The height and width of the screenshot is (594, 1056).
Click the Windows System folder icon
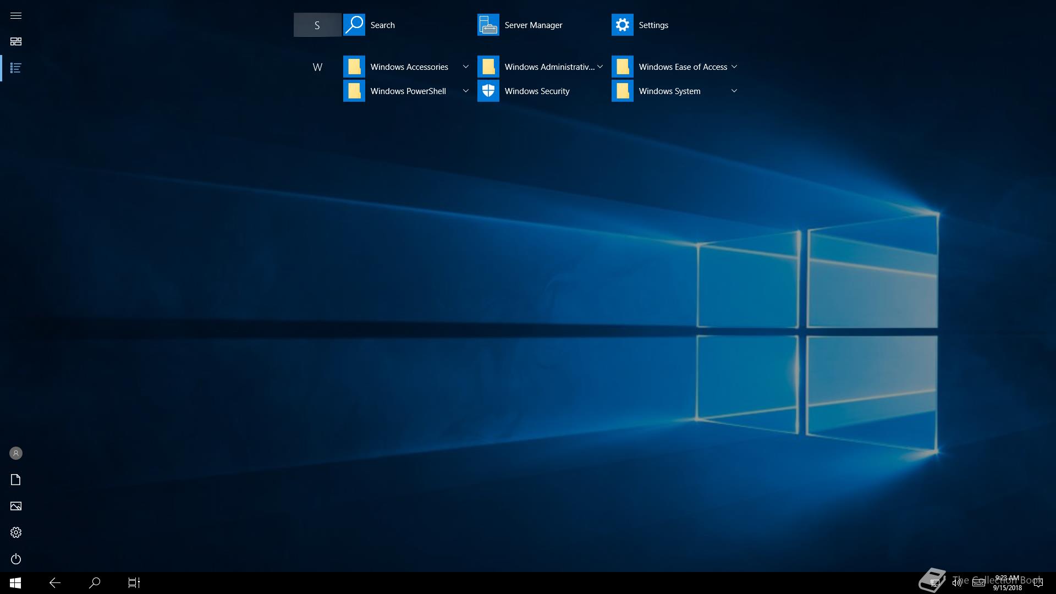pyautogui.click(x=623, y=91)
